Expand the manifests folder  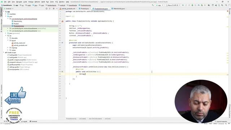coord(6,14)
